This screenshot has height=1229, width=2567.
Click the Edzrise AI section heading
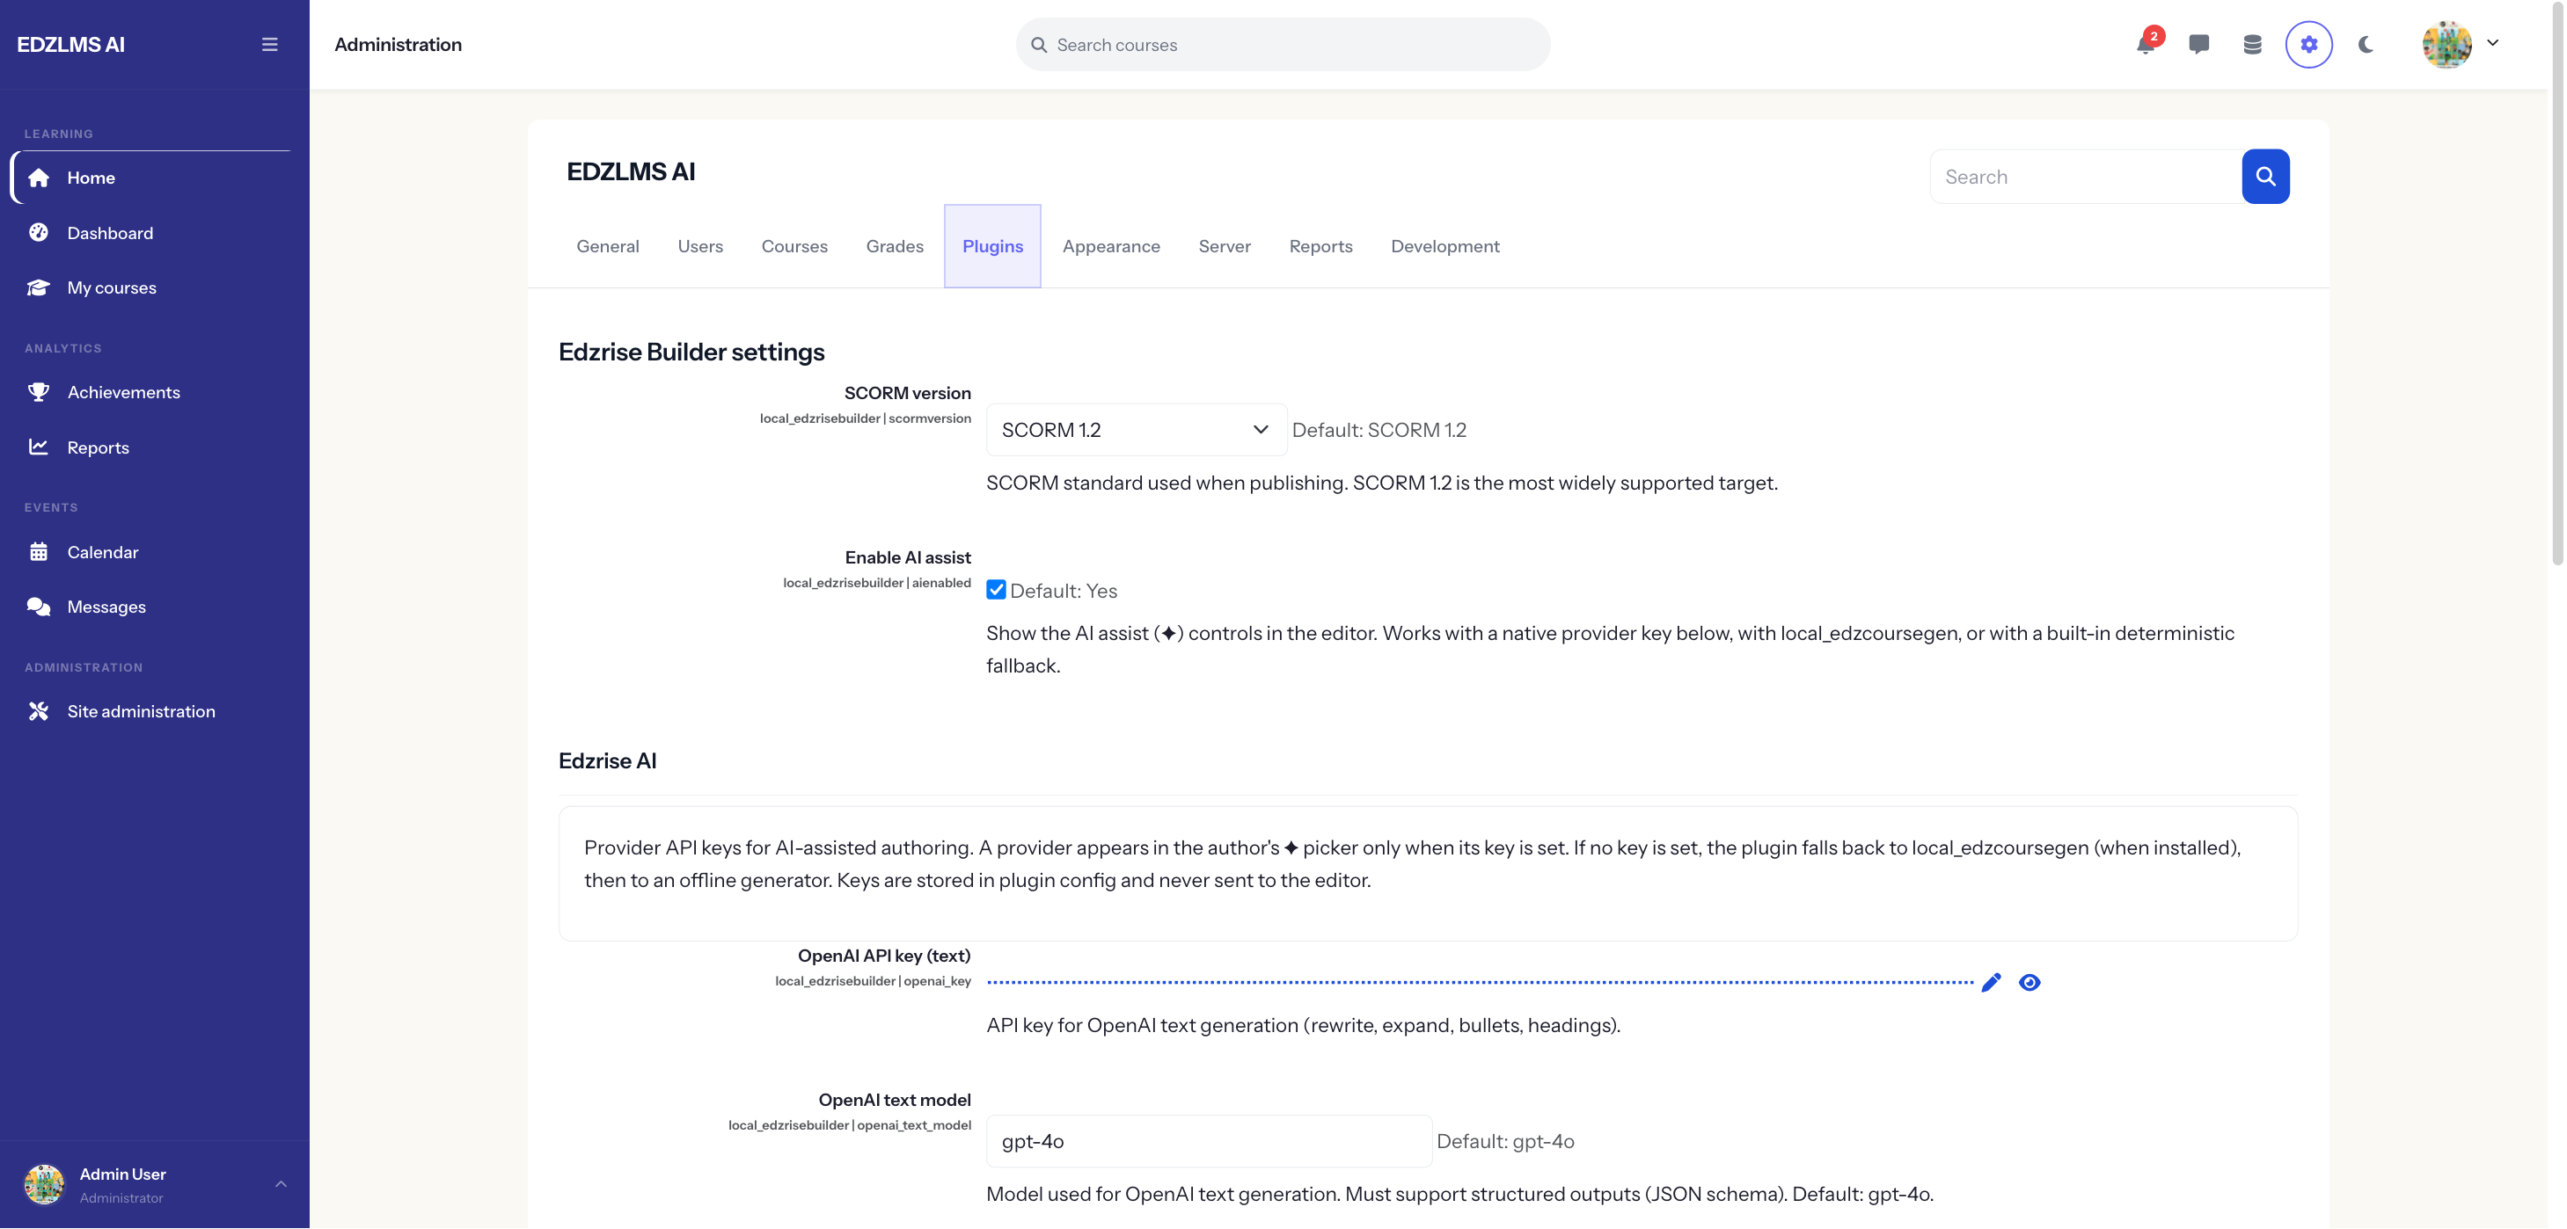click(607, 760)
